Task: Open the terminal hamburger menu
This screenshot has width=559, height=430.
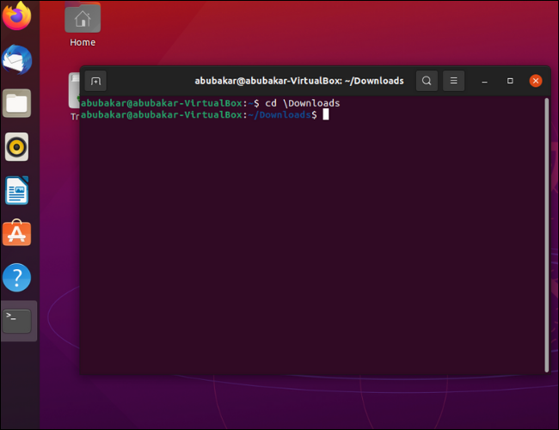Action: (x=452, y=81)
